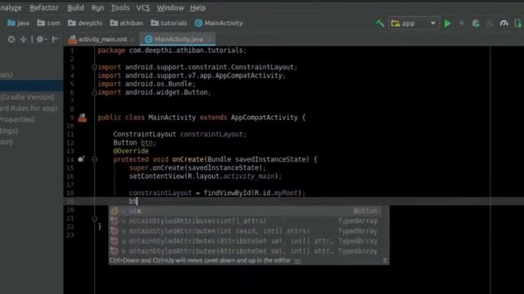Open the app run configuration dropdown
Image resolution: width=524 pixels, height=294 pixels.
413,24
